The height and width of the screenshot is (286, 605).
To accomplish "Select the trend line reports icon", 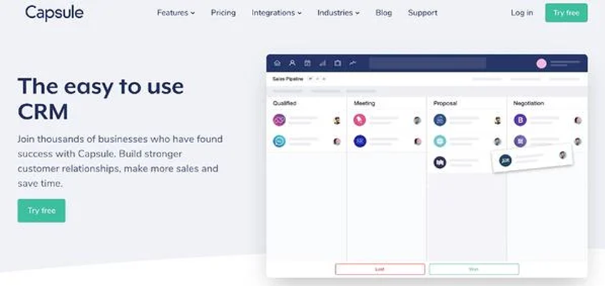I will click(352, 63).
